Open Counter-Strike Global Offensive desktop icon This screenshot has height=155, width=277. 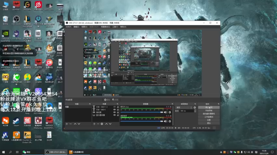coord(27,137)
